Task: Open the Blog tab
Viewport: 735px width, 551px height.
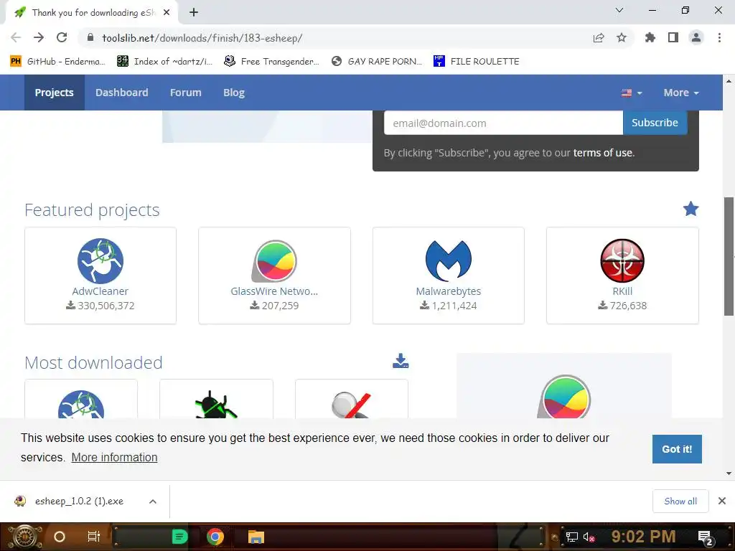Action: point(234,93)
